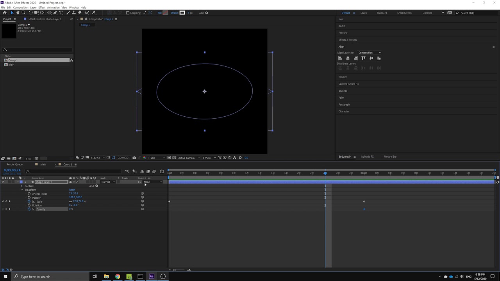Select the Clone Stamp tool
The width and height of the screenshot is (500, 281).
tap(73, 12)
